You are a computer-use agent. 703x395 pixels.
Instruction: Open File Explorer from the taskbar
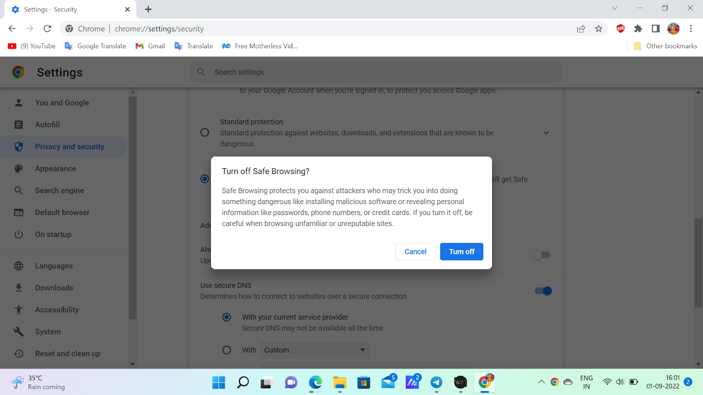[340, 382]
